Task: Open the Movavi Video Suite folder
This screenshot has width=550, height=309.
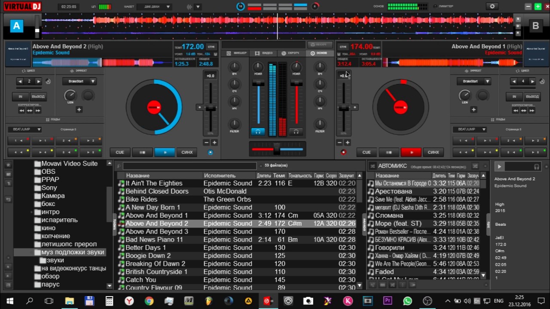Action: (x=66, y=164)
